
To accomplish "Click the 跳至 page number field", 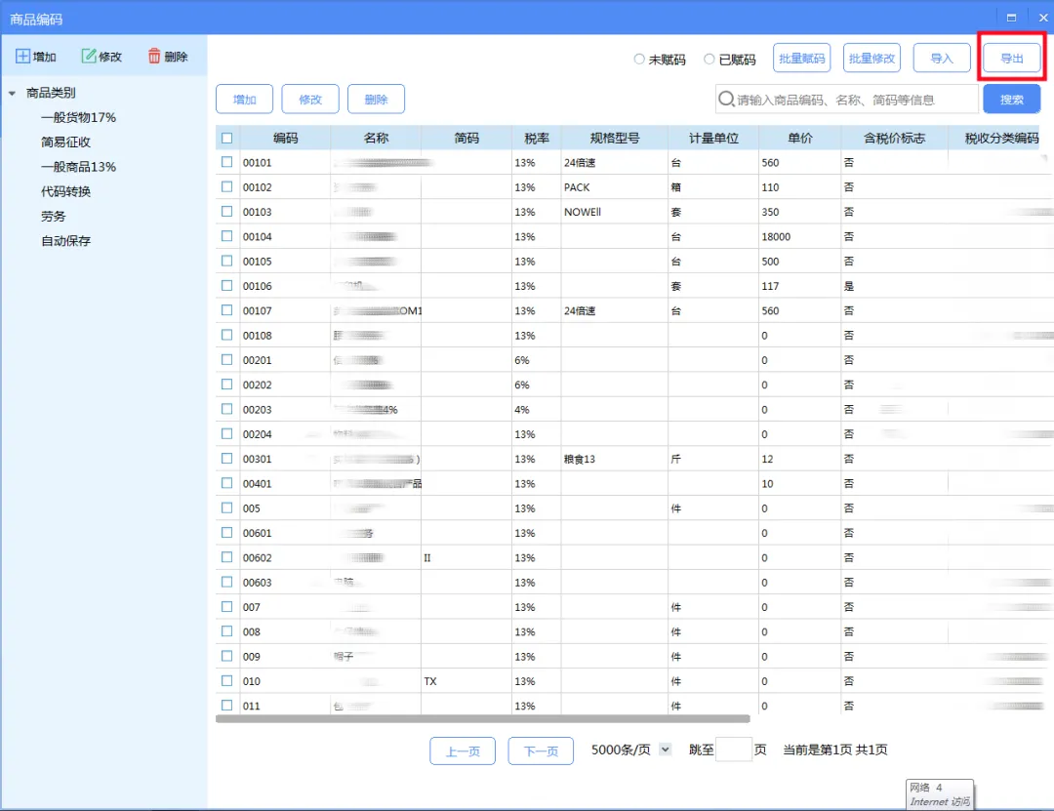I will [733, 750].
